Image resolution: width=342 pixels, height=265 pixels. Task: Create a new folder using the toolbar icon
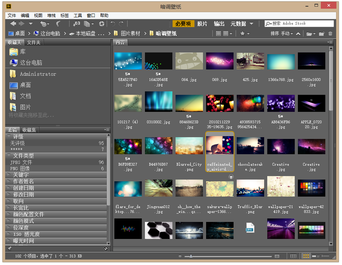[321, 34]
